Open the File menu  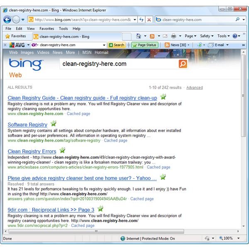[8, 28]
